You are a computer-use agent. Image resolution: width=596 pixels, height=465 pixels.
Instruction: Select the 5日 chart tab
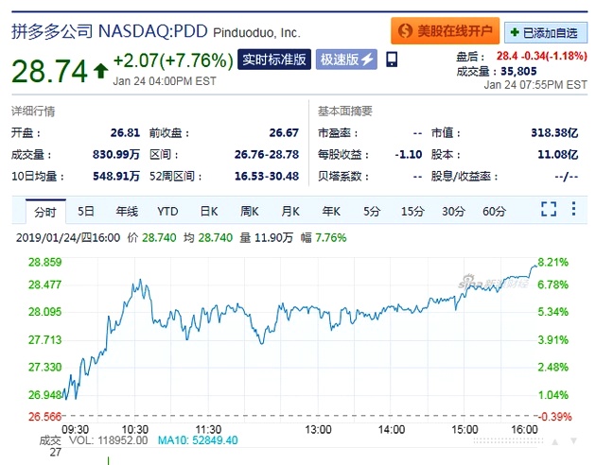86,211
